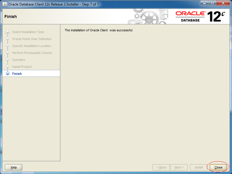Screen dimensions: 232x174
Task: Select the Summary step
Action: 19,60
